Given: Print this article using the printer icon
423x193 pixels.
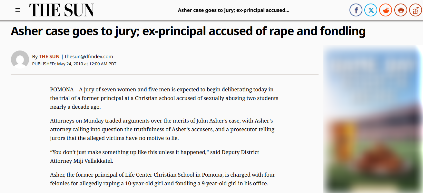Looking at the screenshot, I should click(401, 10).
